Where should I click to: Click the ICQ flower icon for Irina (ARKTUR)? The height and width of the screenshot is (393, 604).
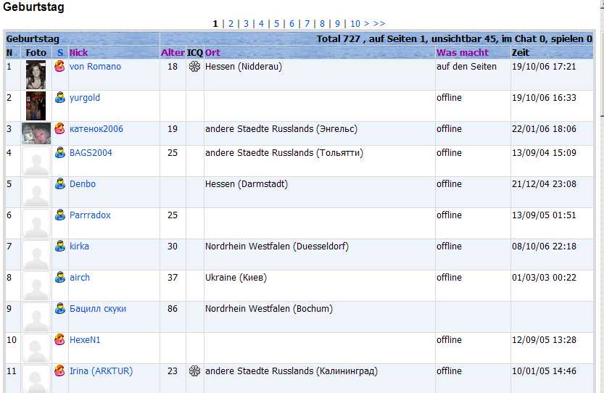194,371
